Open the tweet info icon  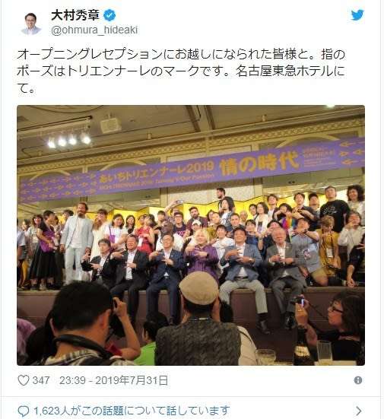click(x=358, y=380)
